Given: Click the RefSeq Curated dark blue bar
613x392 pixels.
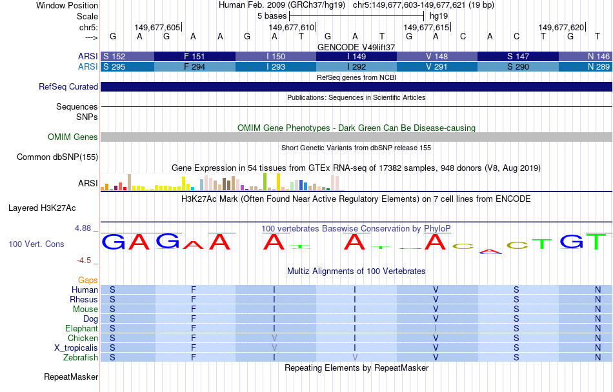Looking at the screenshot, I should tap(356, 86).
